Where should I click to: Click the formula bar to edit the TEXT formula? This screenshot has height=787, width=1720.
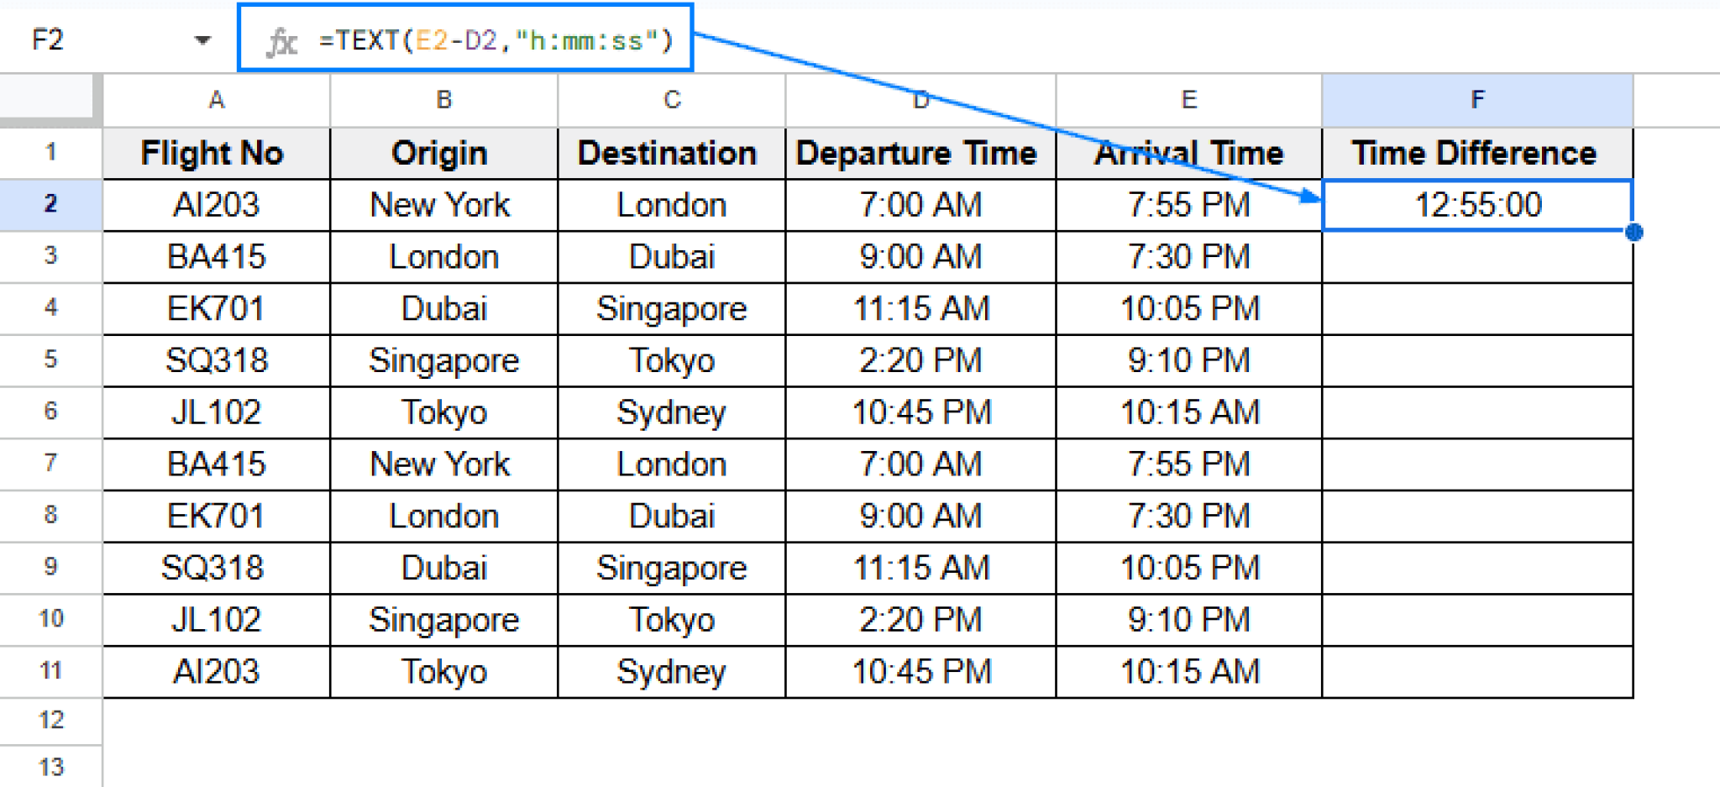coord(496,38)
